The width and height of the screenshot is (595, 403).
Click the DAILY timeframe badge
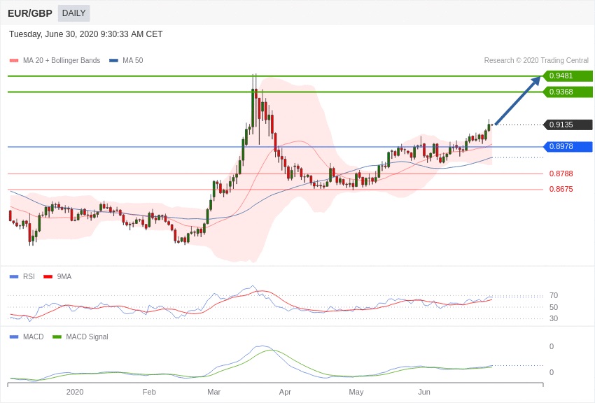coord(73,13)
